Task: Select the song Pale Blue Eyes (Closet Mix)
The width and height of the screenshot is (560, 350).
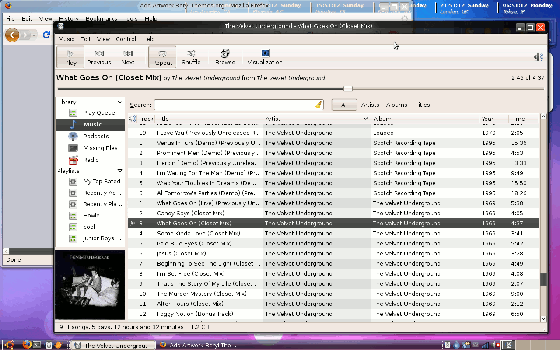Action: pyautogui.click(x=333, y=243)
